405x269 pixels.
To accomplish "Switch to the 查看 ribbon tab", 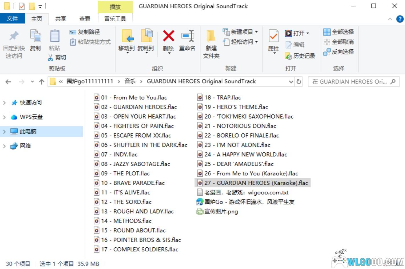I will pyautogui.click(x=84, y=19).
